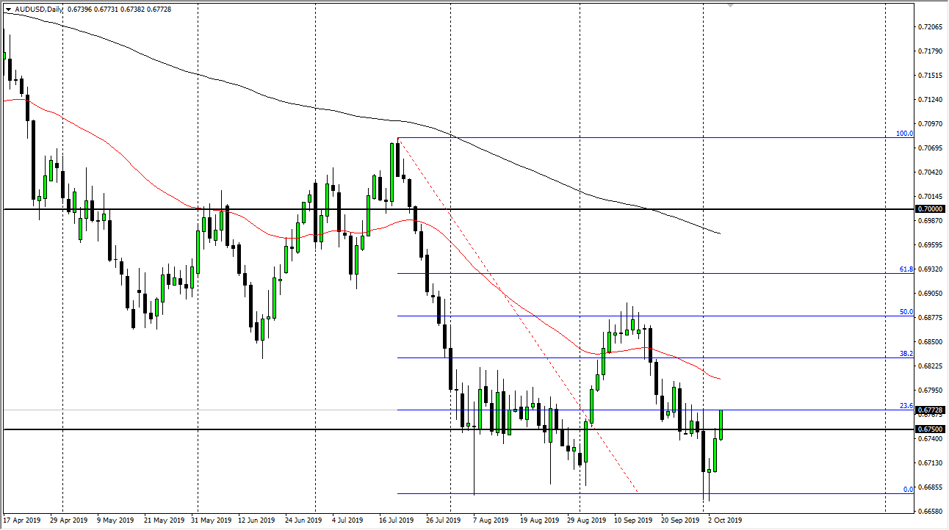Click the 0.67950 price scale value
The width and height of the screenshot is (949, 530).
click(x=930, y=391)
